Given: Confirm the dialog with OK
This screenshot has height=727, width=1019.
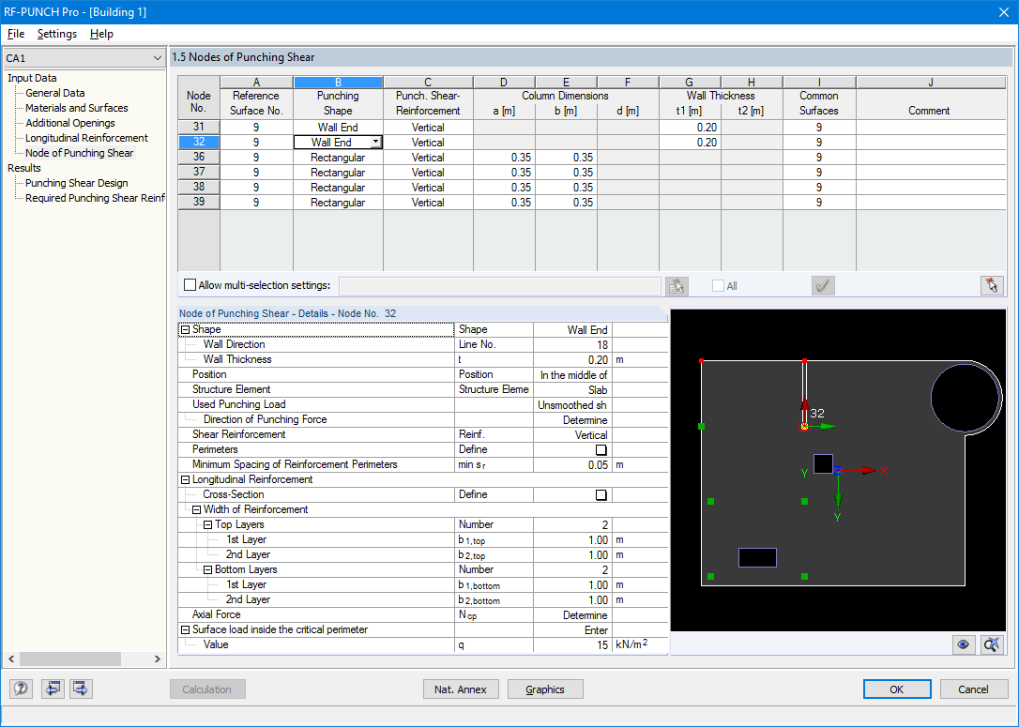Looking at the screenshot, I should pyautogui.click(x=896, y=689).
